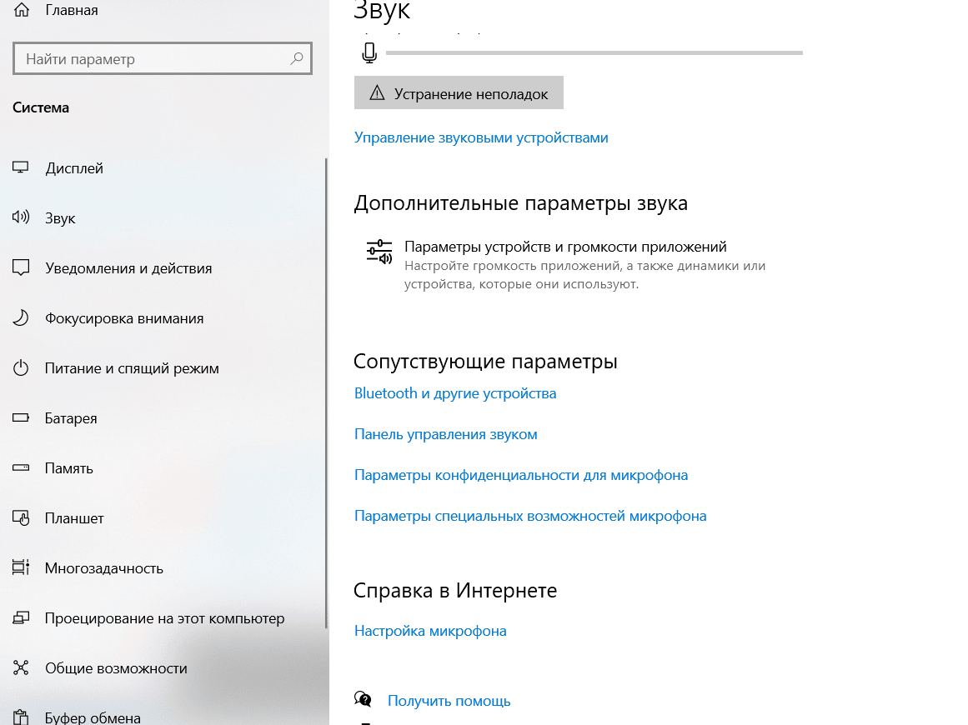Click the Projecting to this PC icon
The width and height of the screenshot is (968, 725).
[20, 617]
